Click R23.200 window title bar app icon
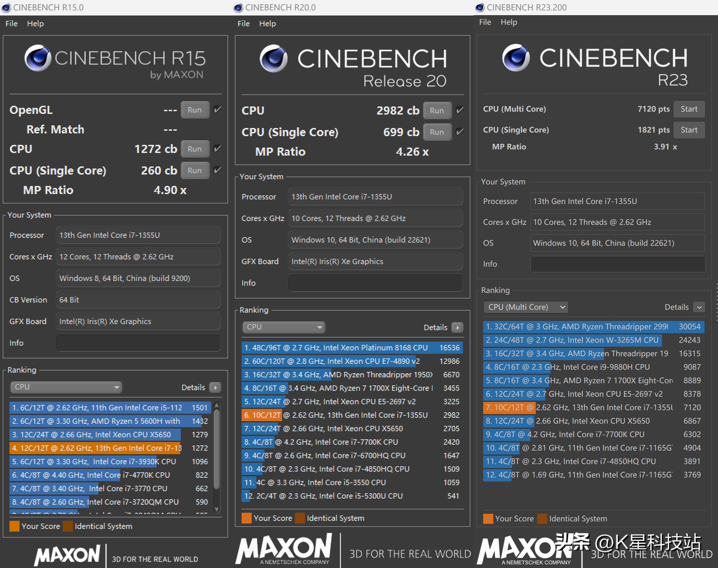This screenshot has height=568, width=718. pyautogui.click(x=480, y=7)
